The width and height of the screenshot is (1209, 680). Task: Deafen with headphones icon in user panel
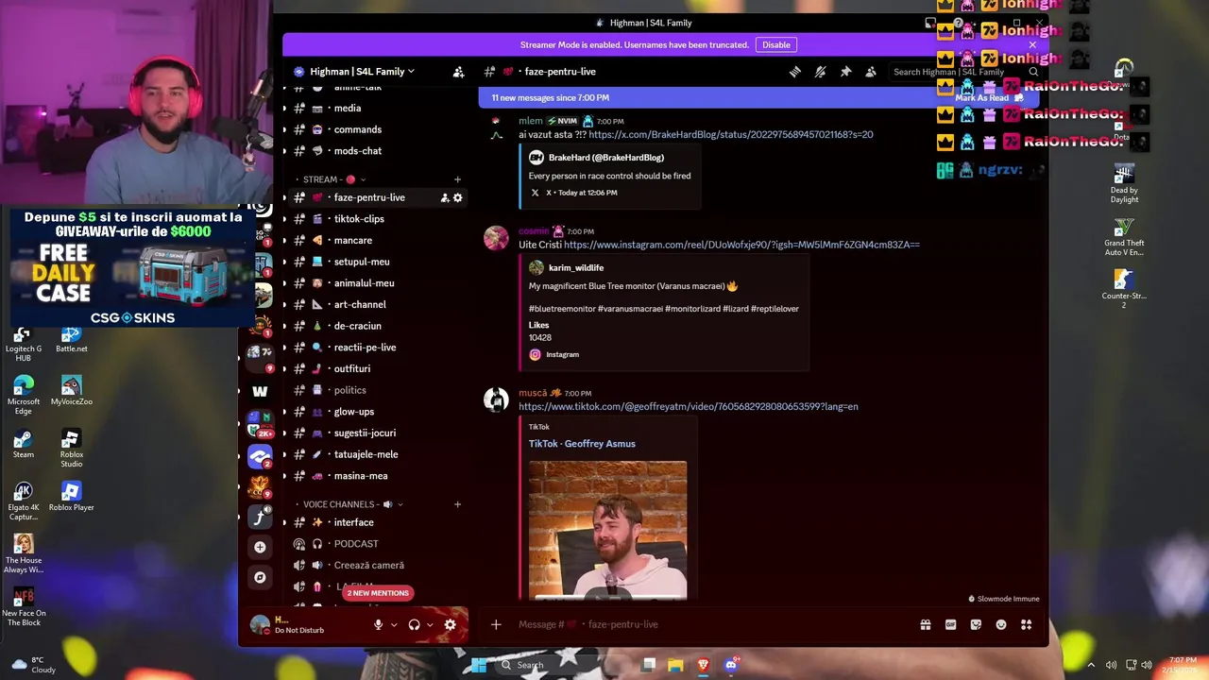coord(414,624)
